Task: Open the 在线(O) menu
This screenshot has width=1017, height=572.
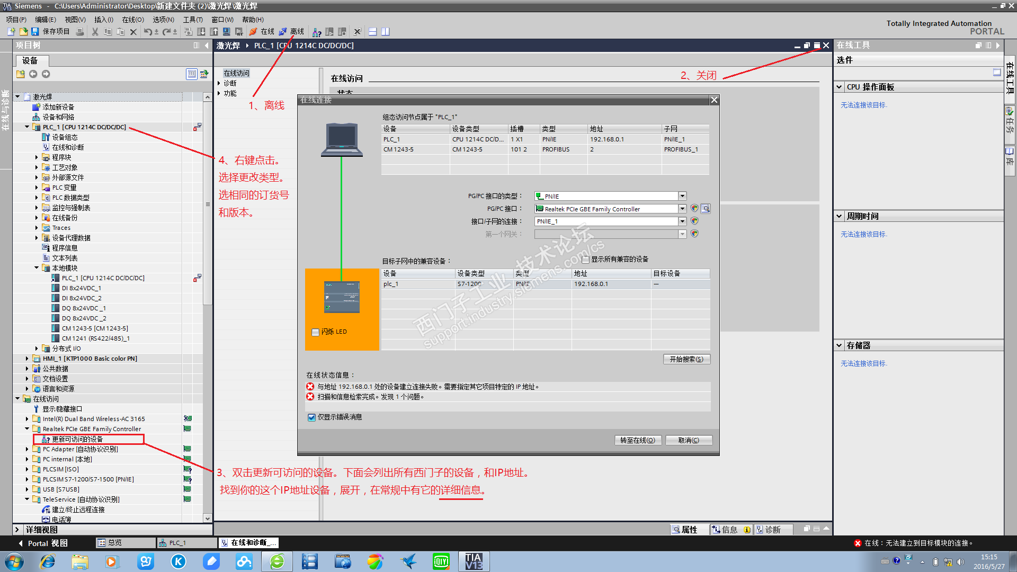Action: click(132, 20)
